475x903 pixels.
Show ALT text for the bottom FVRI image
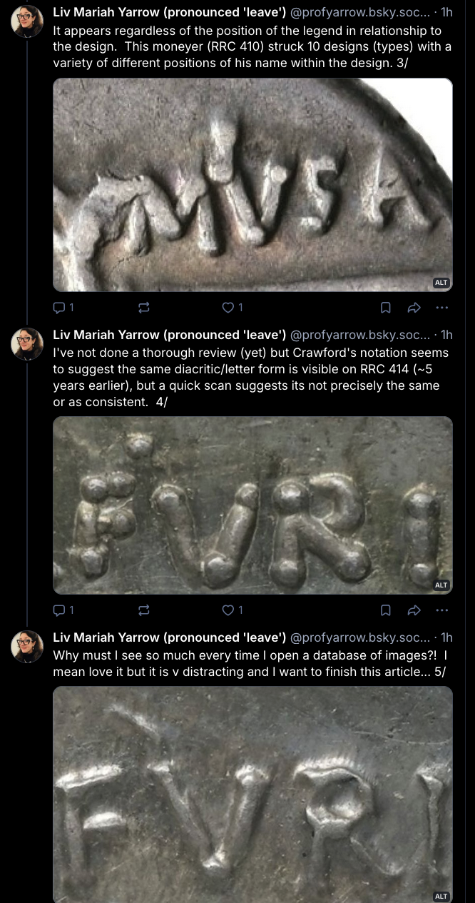tap(441, 896)
